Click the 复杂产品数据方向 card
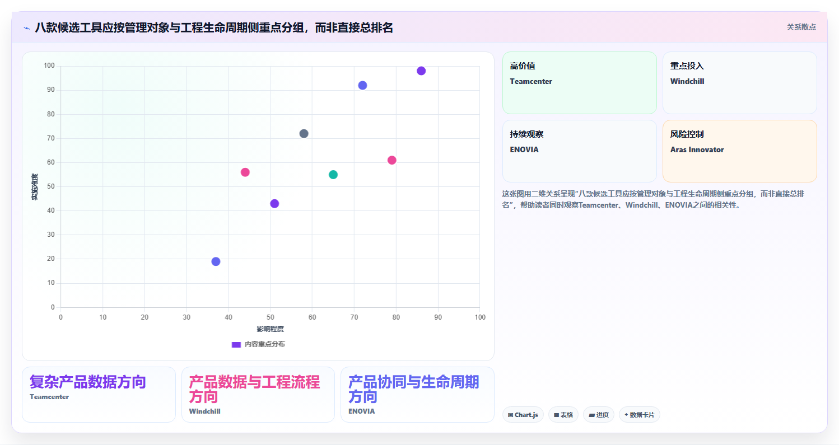Viewport: 839px width, 445px height. pos(99,395)
